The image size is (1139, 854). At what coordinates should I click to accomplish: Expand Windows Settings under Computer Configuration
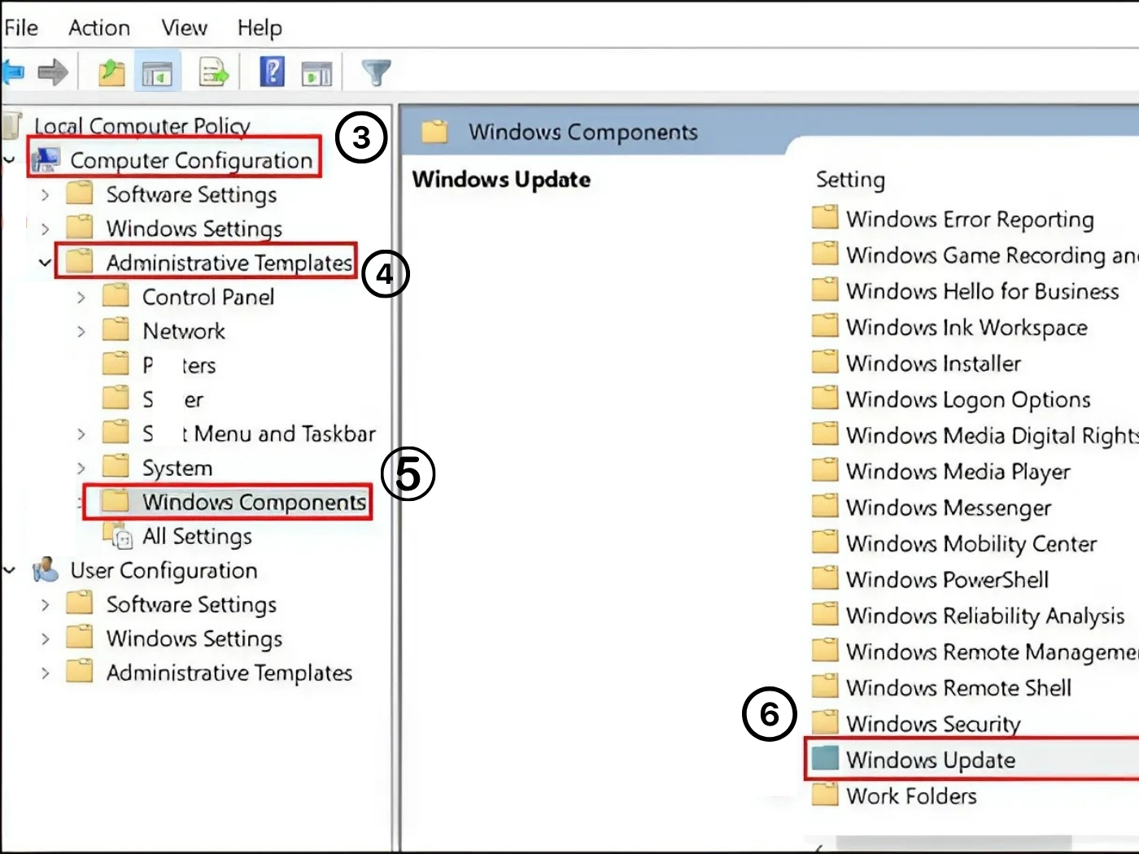[45, 229]
